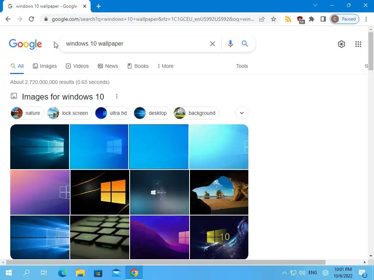Open Mail app from taskbar
The height and width of the screenshot is (280, 374).
[116, 273]
